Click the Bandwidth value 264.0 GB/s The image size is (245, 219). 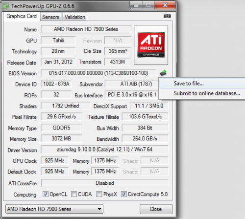click(145, 139)
